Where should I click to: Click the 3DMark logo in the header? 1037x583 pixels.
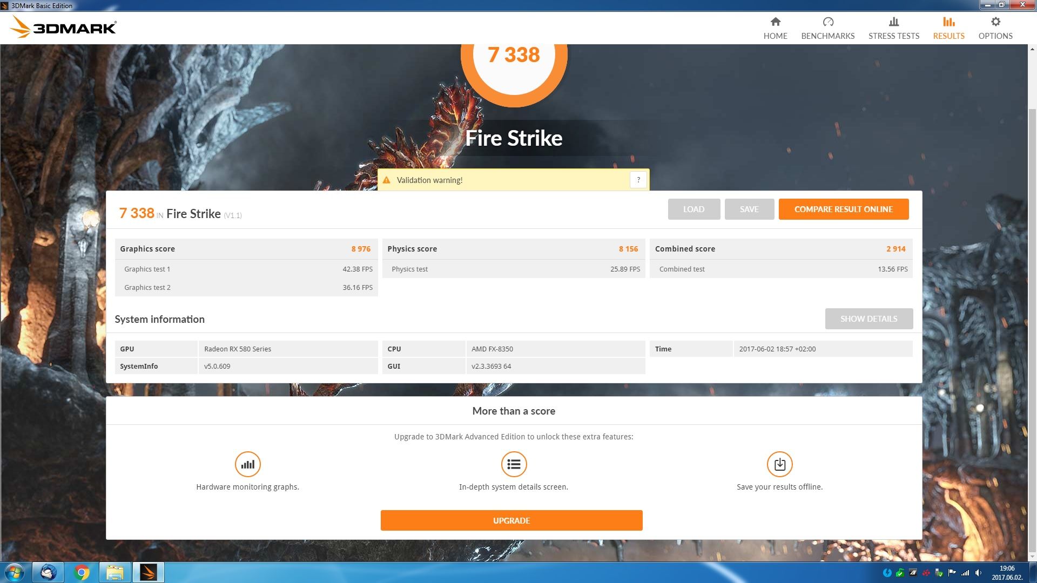[64, 27]
